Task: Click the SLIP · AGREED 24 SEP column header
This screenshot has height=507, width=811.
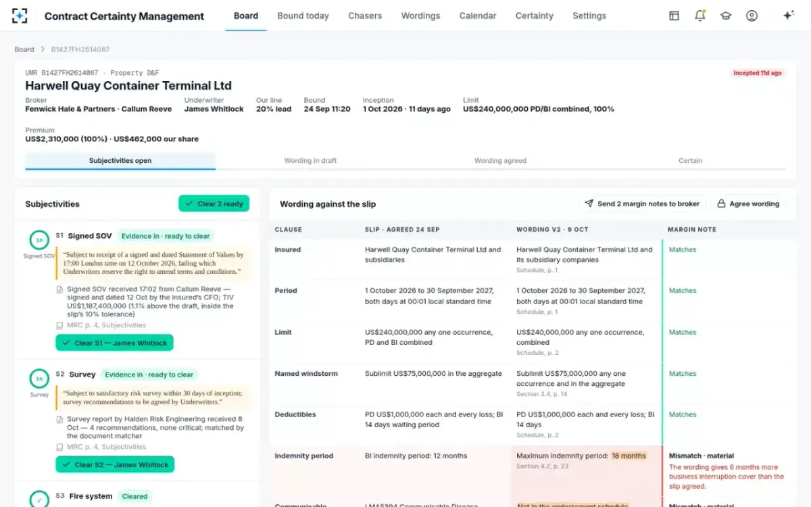Action: coord(402,230)
